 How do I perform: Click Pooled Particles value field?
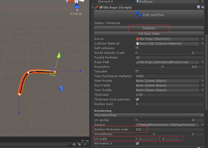pyautogui.click(x=170, y=57)
